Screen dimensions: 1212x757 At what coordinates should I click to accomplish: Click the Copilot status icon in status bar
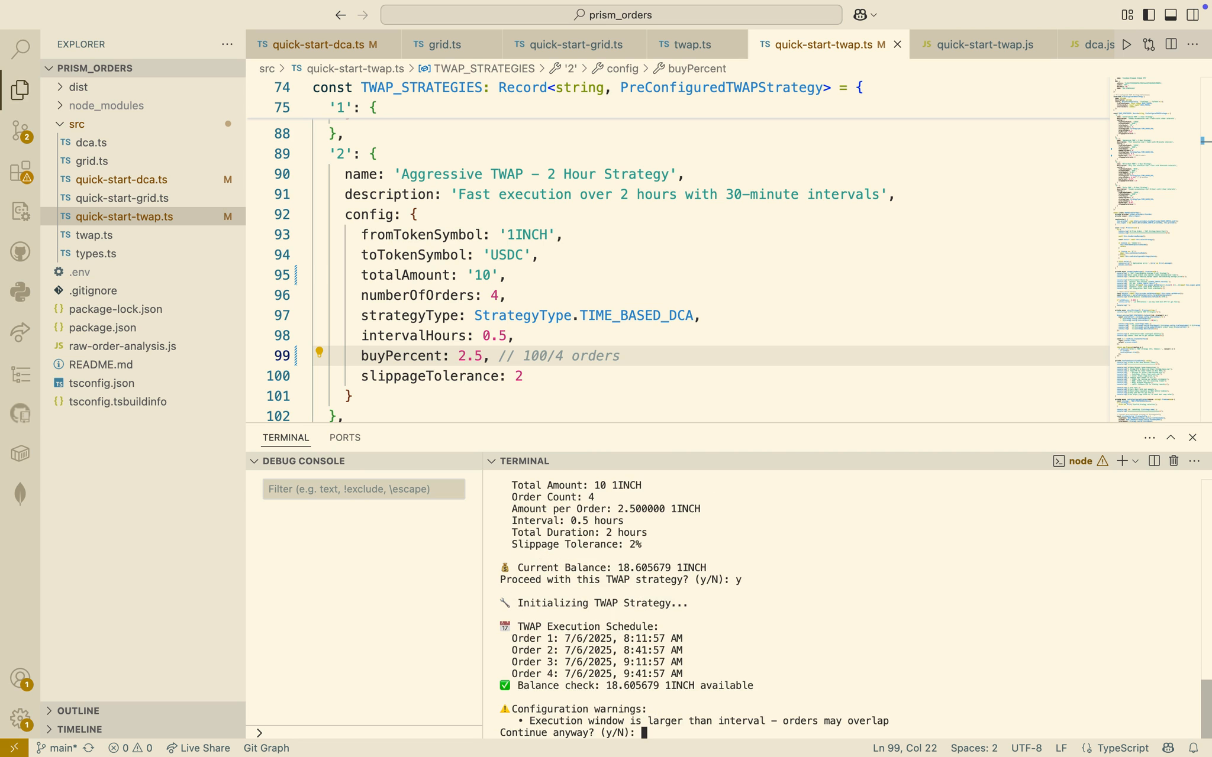pos(1168,748)
